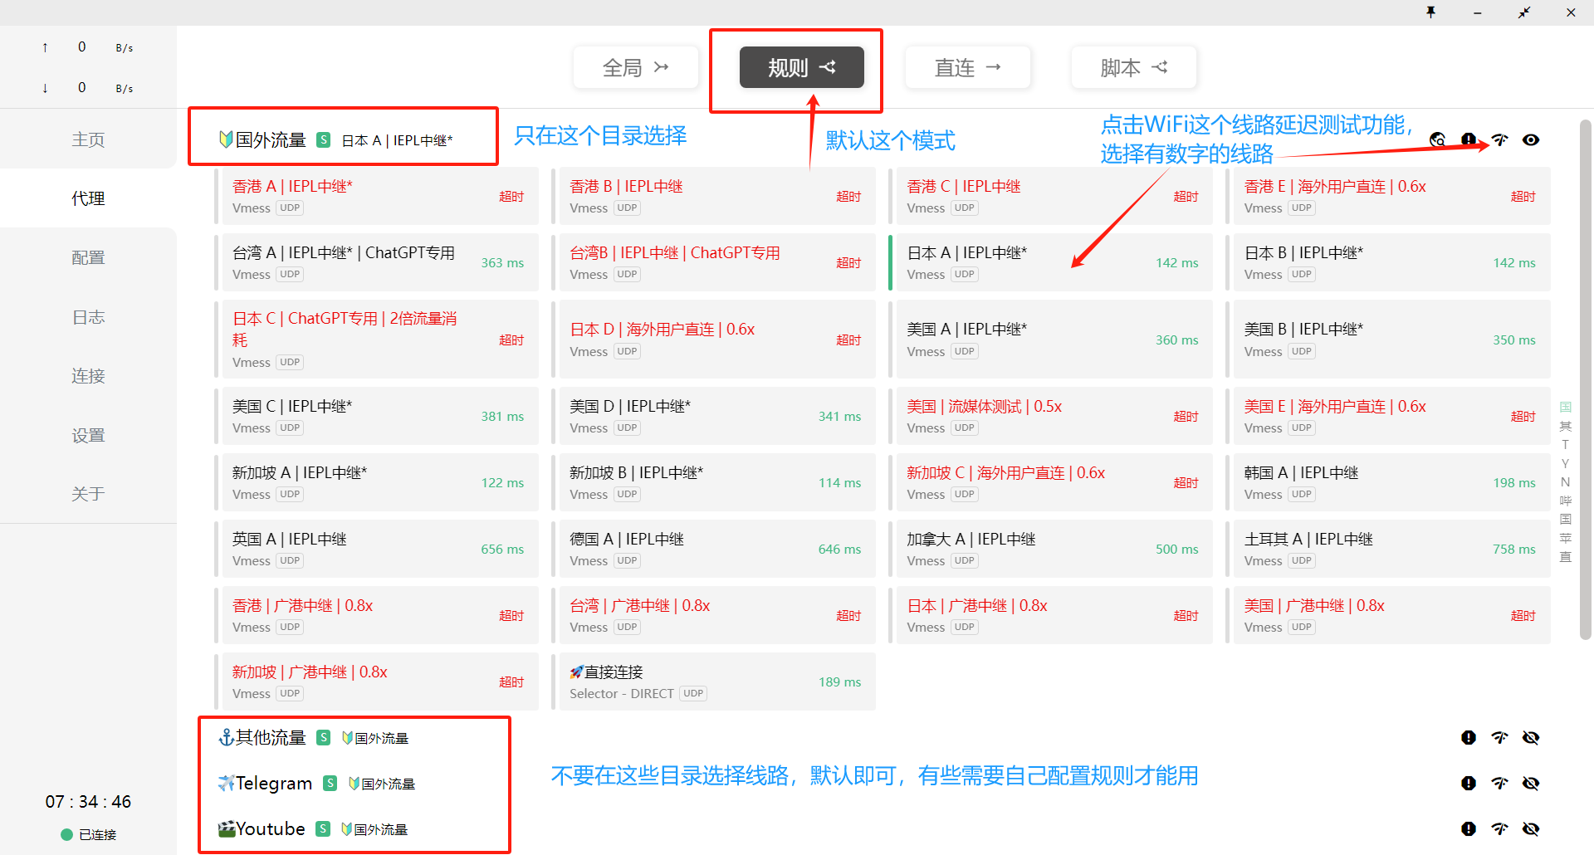This screenshot has width=1594, height=855.
Task: Click alert icon in 国外流量 group header
Action: pos(1469,139)
